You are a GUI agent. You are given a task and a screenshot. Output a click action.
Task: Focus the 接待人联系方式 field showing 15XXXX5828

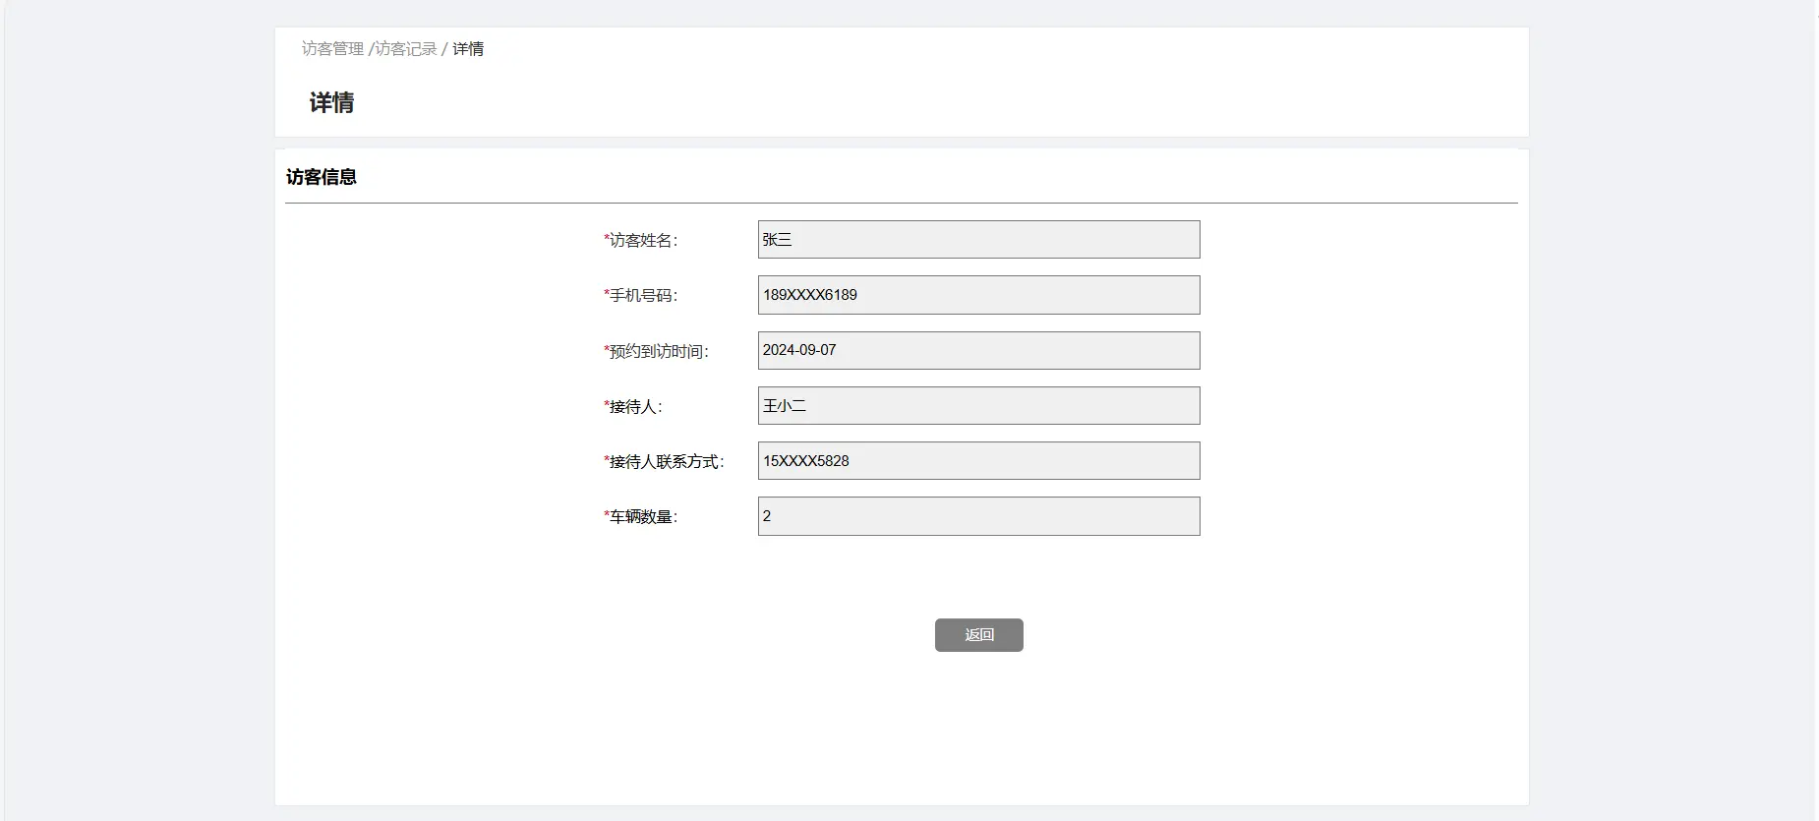pyautogui.click(x=978, y=461)
